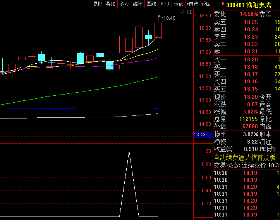Open F10 company information

click(x=165, y=4)
